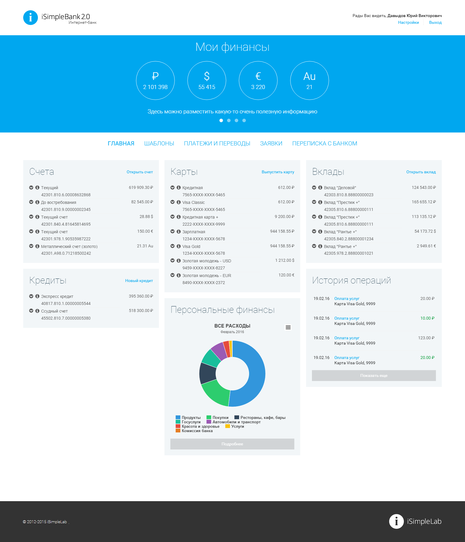465x542 pixels.
Task: Open the chart hamburger menu icon
Action: 288,327
